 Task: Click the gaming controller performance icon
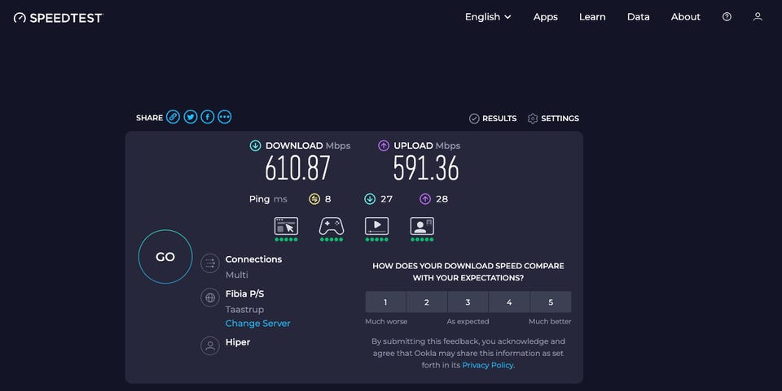point(332,226)
